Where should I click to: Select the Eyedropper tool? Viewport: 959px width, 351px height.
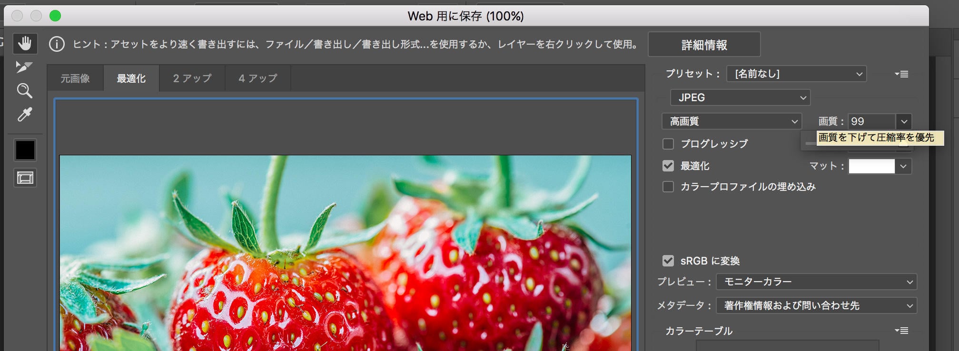click(x=25, y=114)
